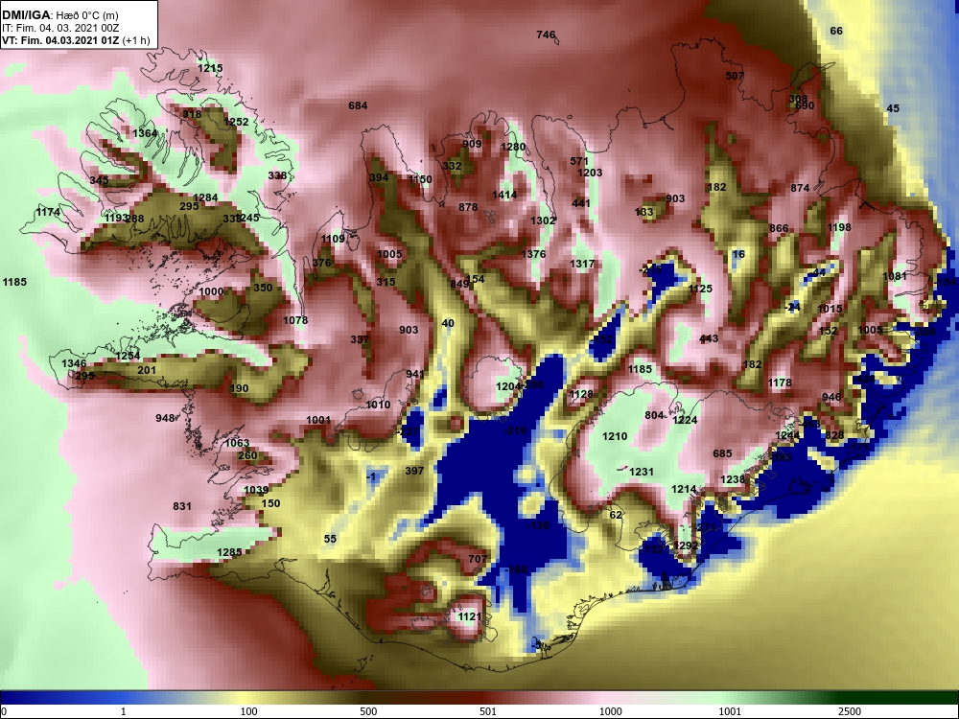Screen dimensions: 959x719
Task: Click the map value '1128'
Action: (x=581, y=394)
